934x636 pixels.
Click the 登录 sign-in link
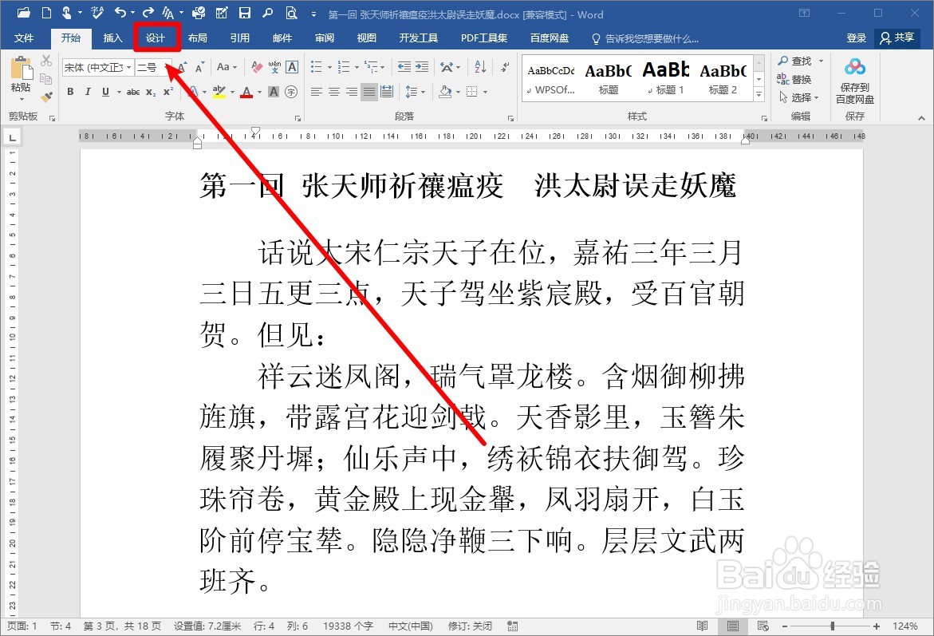(x=856, y=38)
